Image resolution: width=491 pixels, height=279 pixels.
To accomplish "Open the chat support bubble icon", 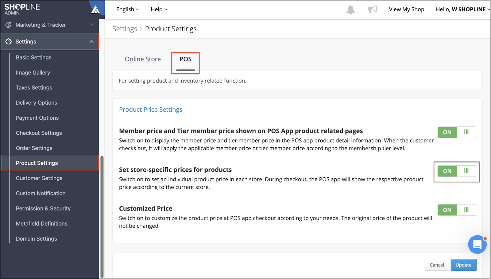I will 477,244.
